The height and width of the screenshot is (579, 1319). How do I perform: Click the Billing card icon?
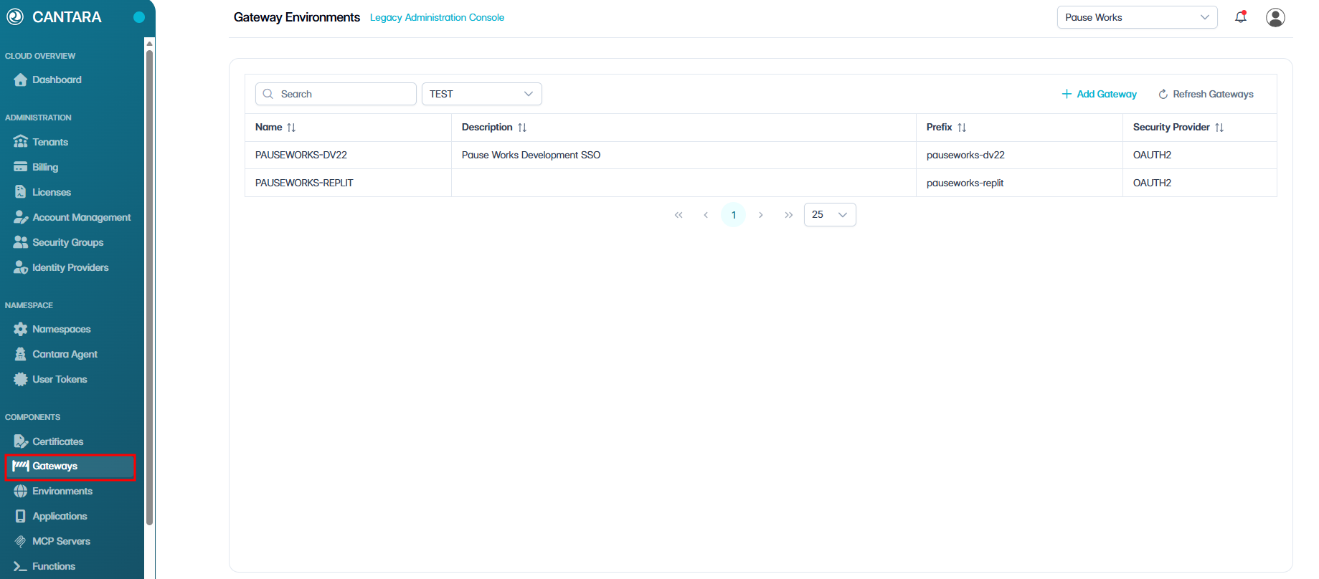20,167
